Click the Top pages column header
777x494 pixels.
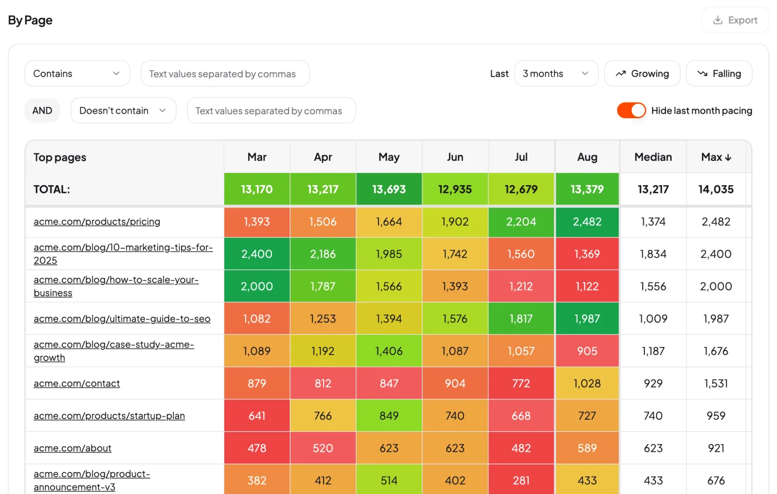click(x=125, y=157)
